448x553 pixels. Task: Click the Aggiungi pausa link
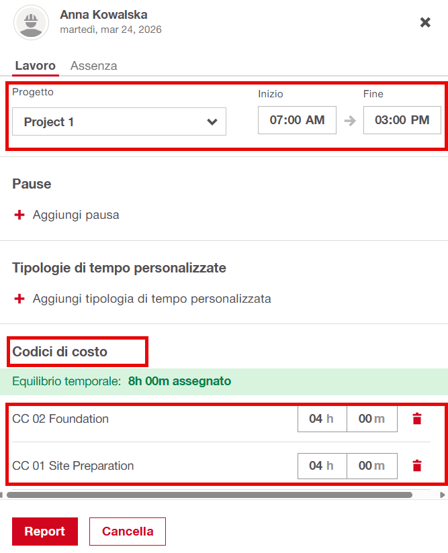(x=76, y=215)
